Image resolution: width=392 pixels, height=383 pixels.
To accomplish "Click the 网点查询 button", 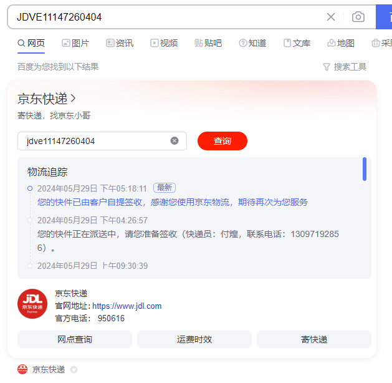I will pos(75,339).
